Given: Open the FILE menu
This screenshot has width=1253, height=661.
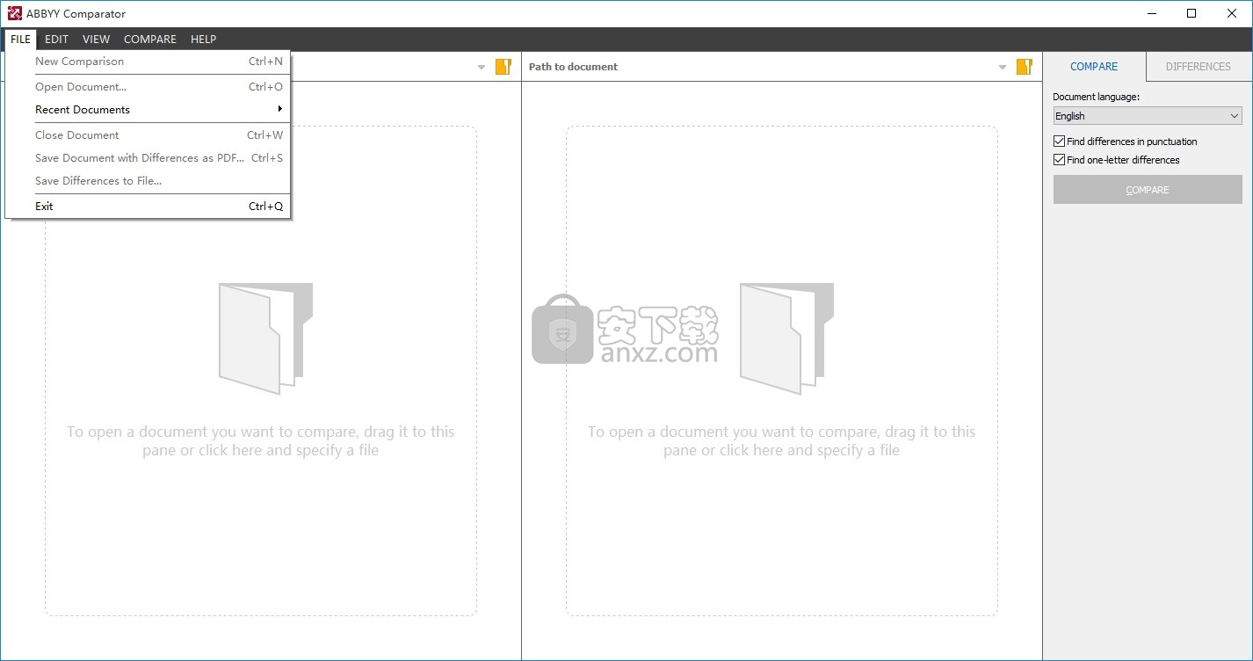Looking at the screenshot, I should point(20,39).
